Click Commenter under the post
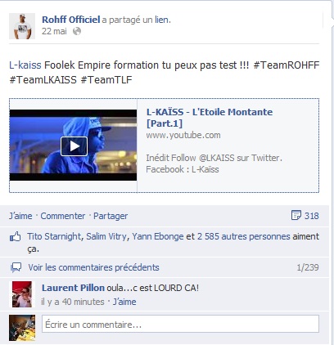Image resolution: width=334 pixels, height=345 pixels. (x=63, y=216)
